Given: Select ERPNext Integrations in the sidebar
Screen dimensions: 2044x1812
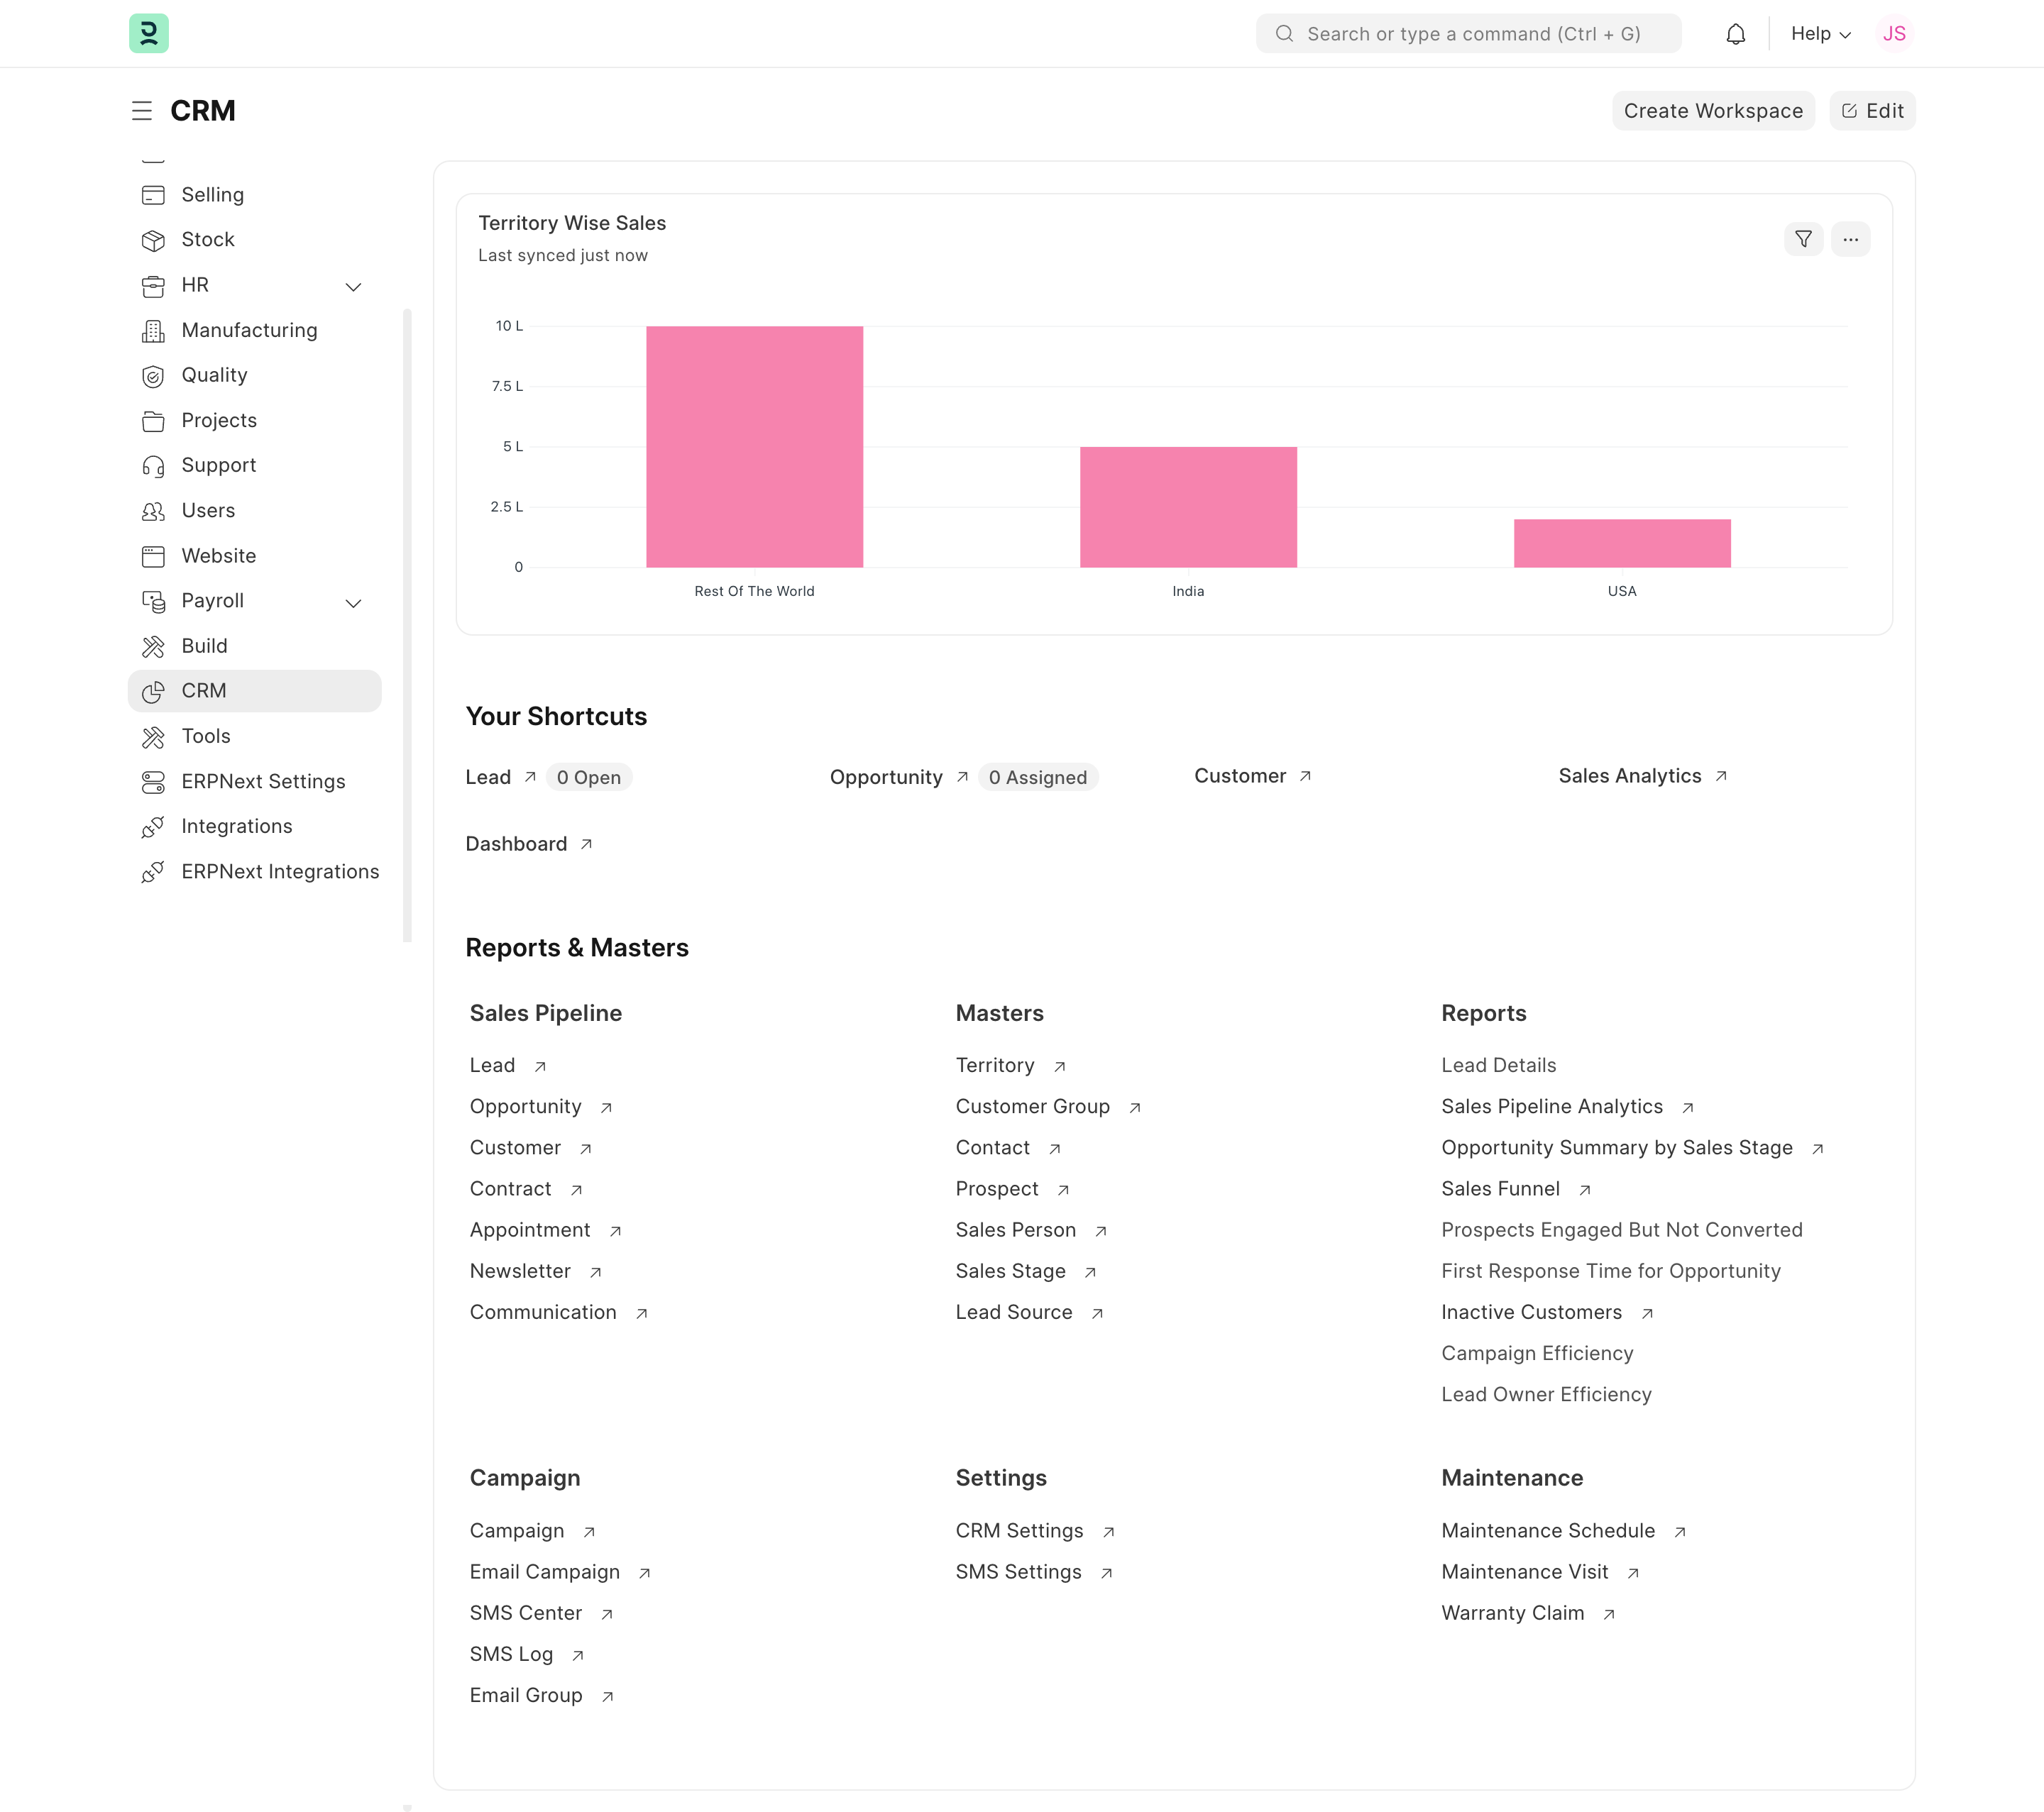Looking at the screenshot, I should pyautogui.click(x=279, y=871).
